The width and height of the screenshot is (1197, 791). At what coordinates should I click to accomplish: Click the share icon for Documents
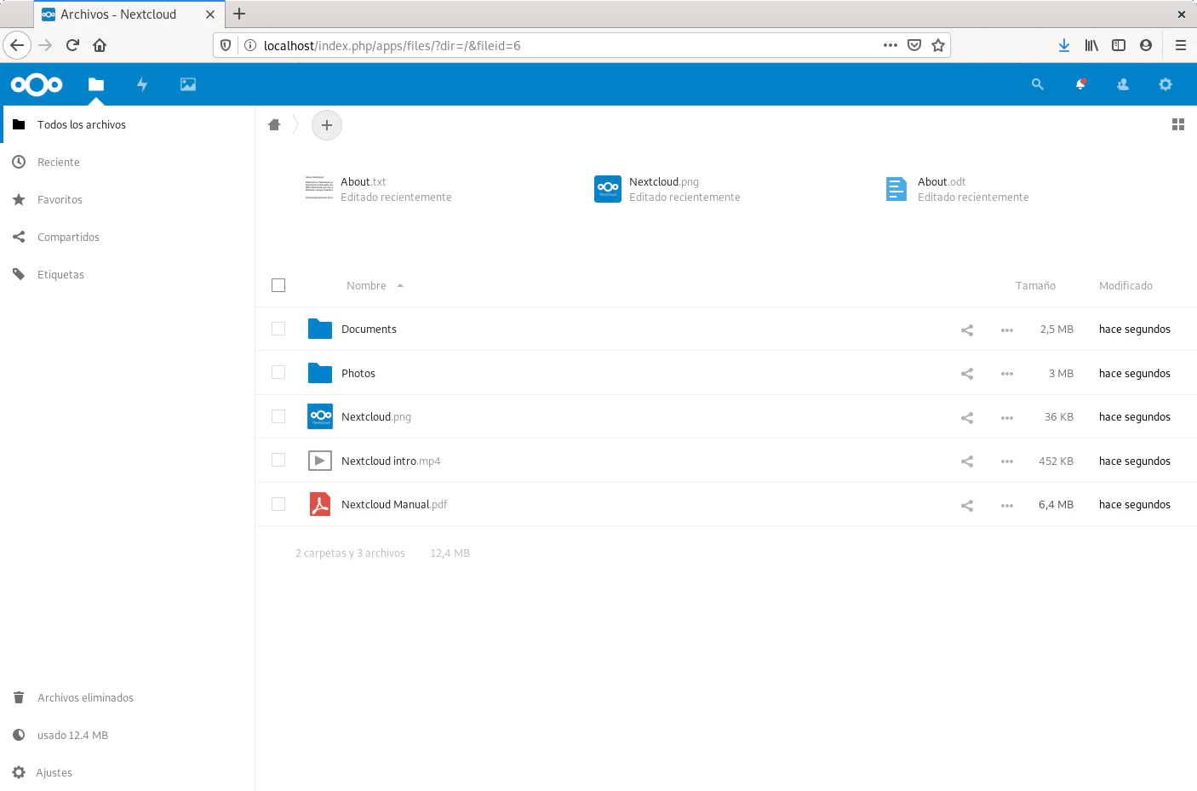967,330
